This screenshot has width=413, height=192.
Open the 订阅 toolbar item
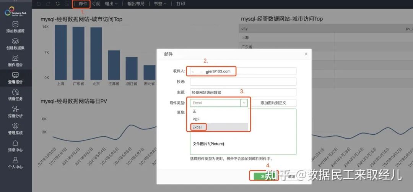tap(96, 4)
